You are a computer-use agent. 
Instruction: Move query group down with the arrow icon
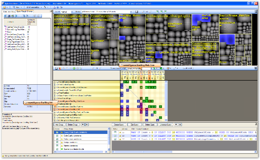tap(87, 125)
